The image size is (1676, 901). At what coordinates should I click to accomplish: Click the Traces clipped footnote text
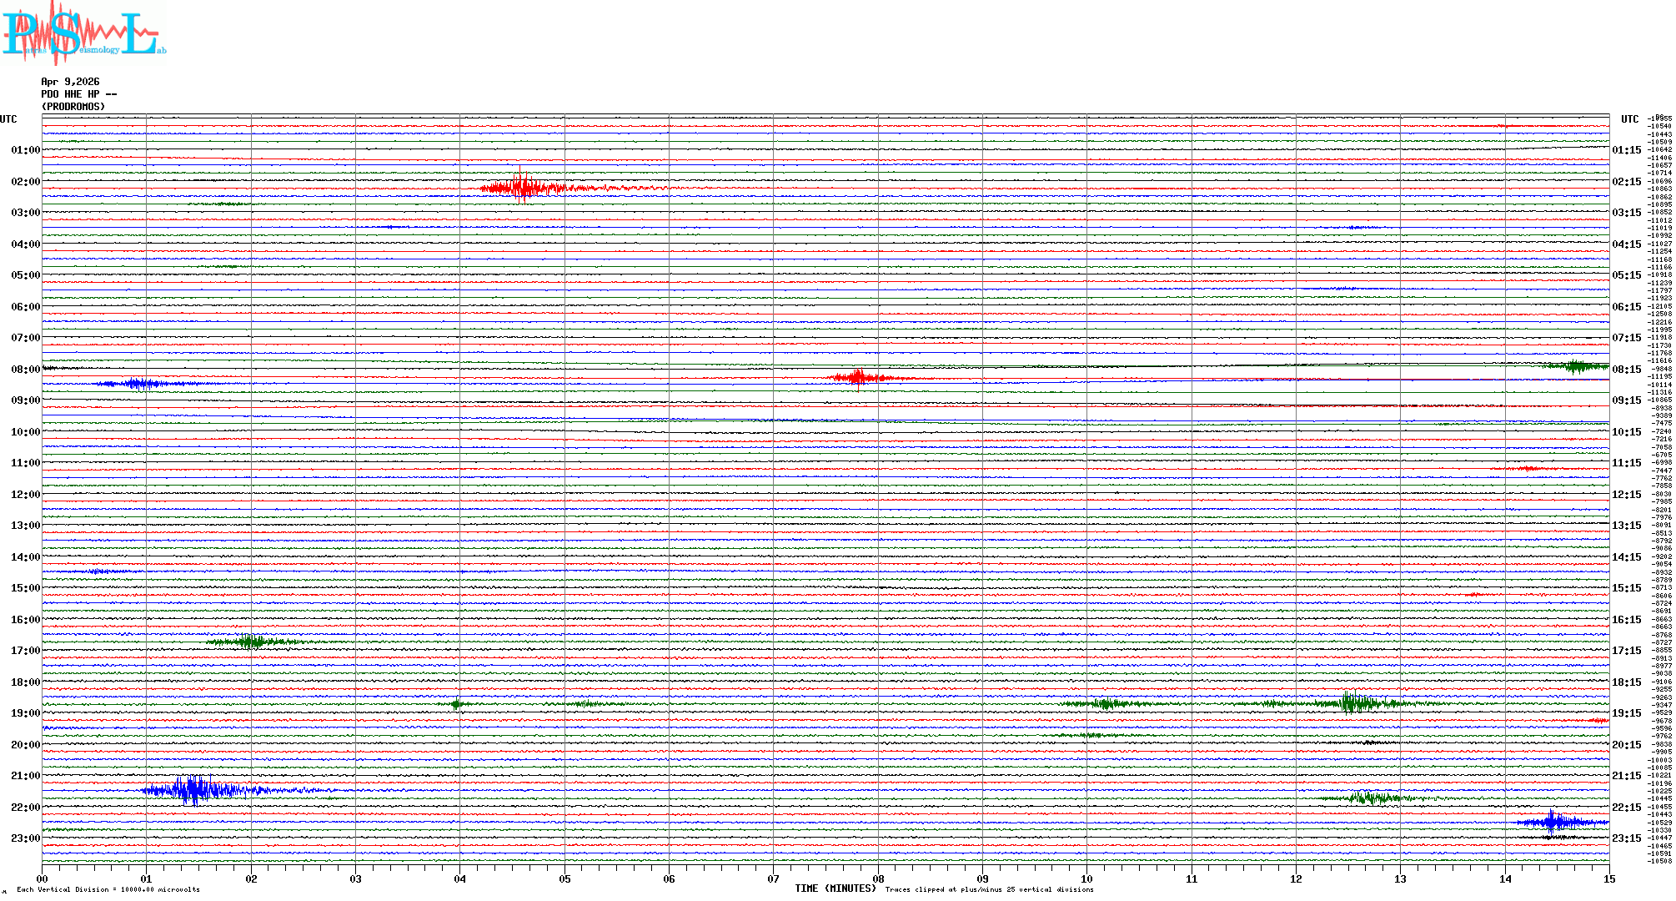pyautogui.click(x=989, y=889)
